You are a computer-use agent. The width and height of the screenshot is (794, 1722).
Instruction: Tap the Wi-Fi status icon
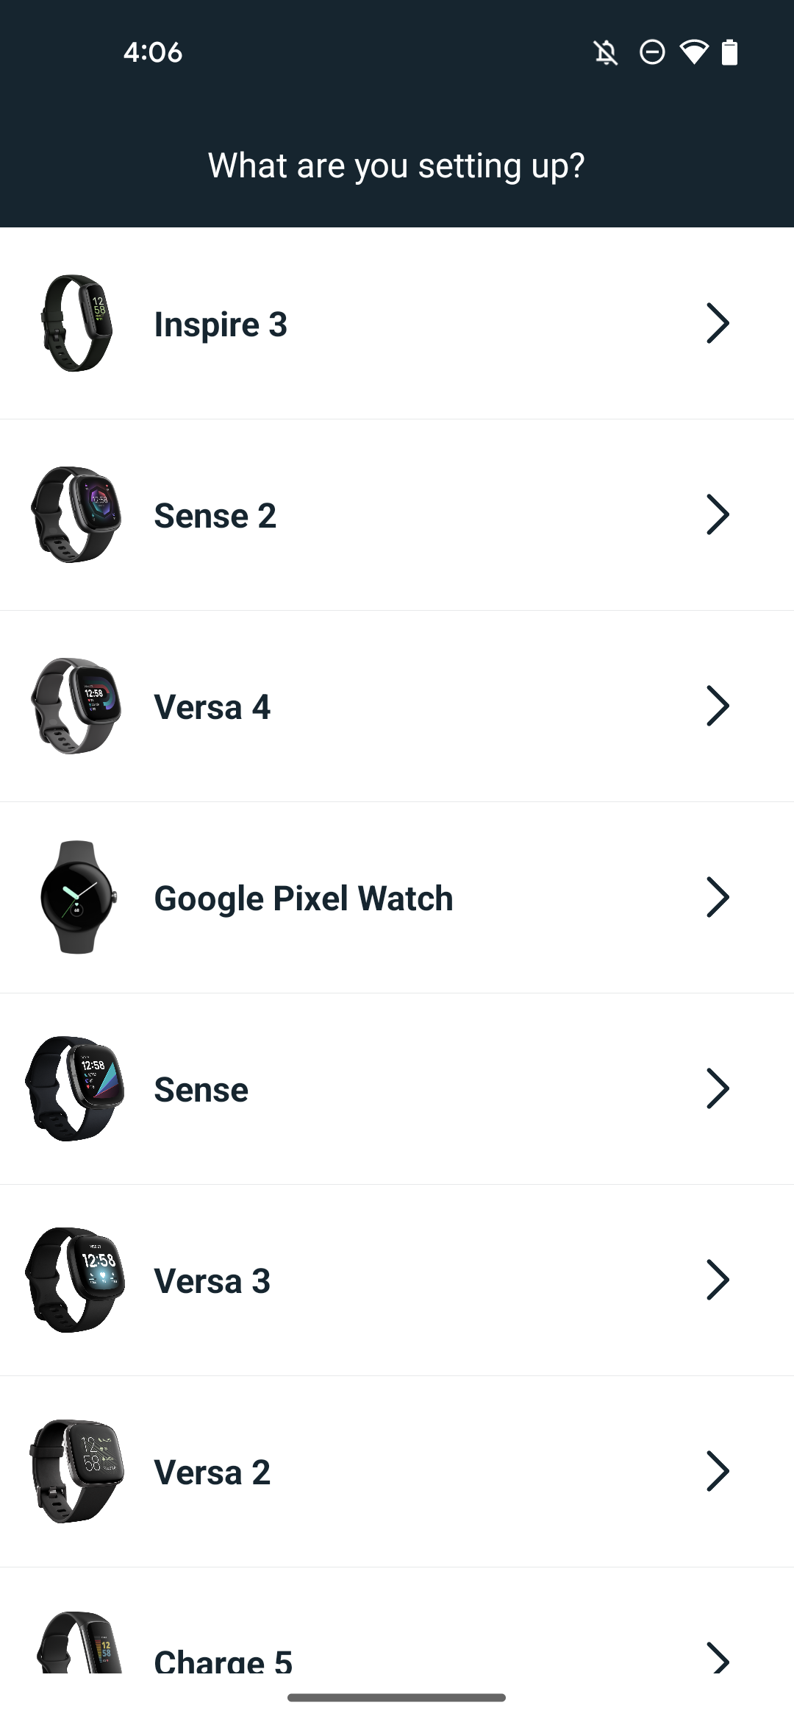[693, 53]
